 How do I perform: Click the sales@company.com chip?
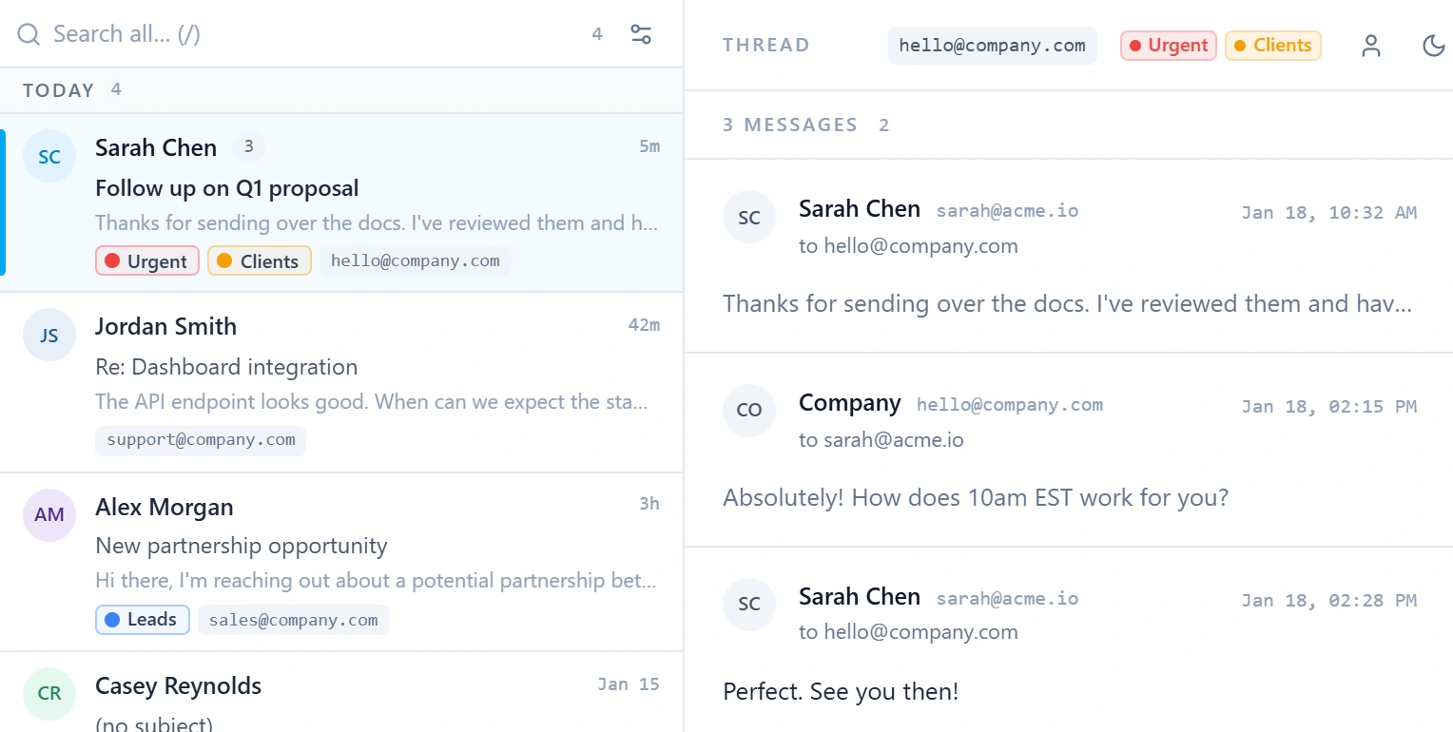pyautogui.click(x=294, y=620)
